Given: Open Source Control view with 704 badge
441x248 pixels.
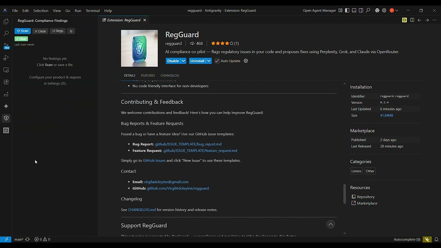Looking at the screenshot, I should pyautogui.click(x=6, y=46).
